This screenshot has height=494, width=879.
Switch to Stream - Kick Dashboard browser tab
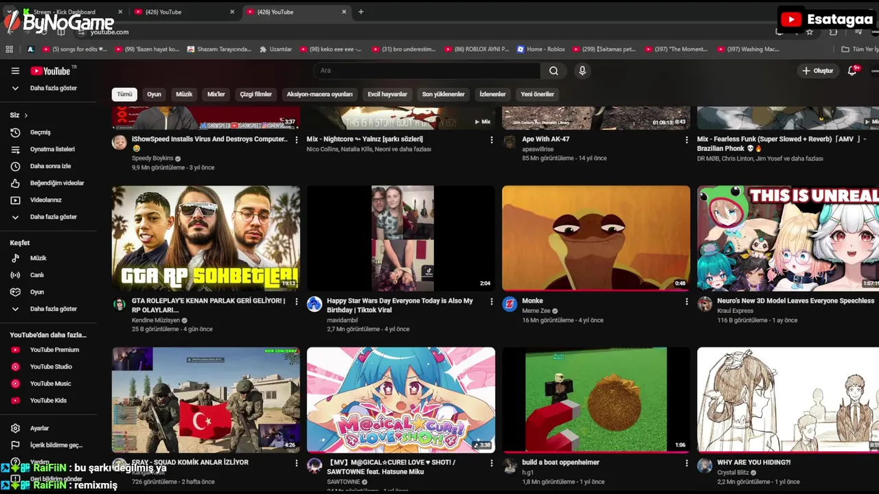pyautogui.click(x=72, y=12)
